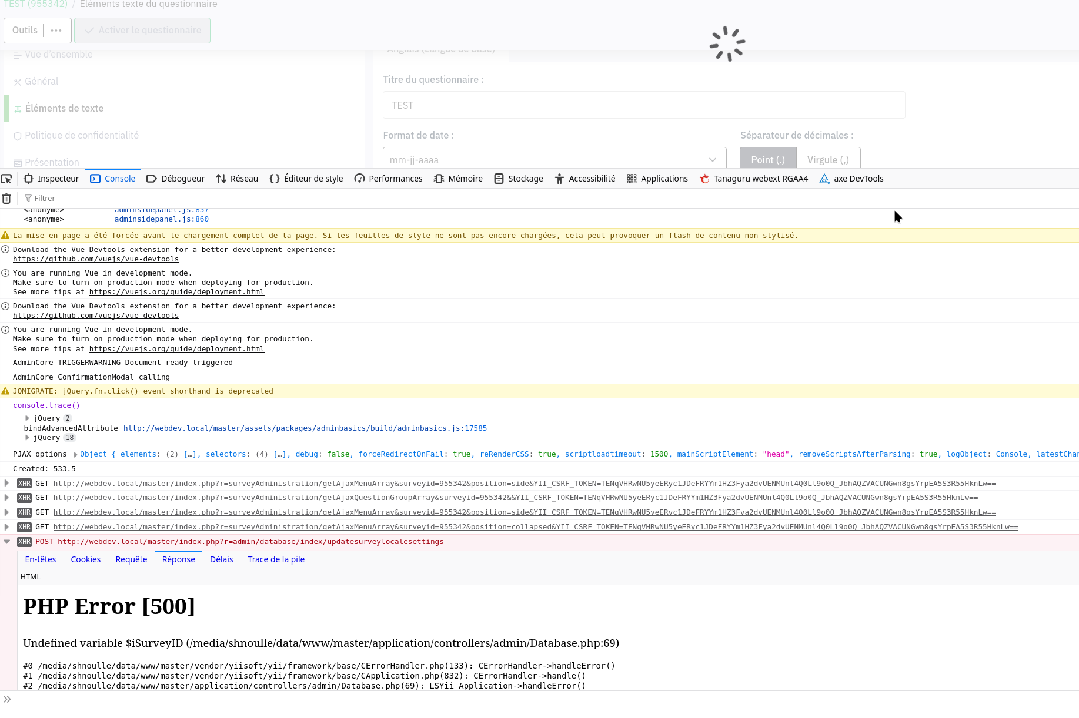Image resolution: width=1079 pixels, height=718 pixels.
Task: Expand the PJAX options Object
Action: tap(75, 455)
